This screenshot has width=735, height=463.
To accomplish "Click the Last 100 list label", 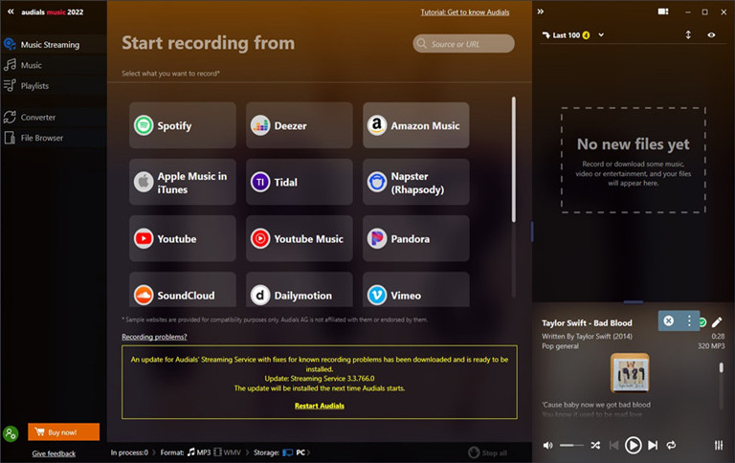I will (566, 35).
